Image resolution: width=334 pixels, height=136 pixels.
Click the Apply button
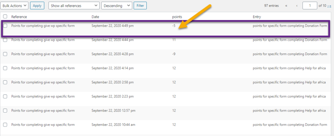pyautogui.click(x=37, y=6)
